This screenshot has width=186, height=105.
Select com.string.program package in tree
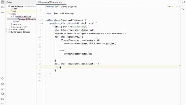[x=23, y=16]
